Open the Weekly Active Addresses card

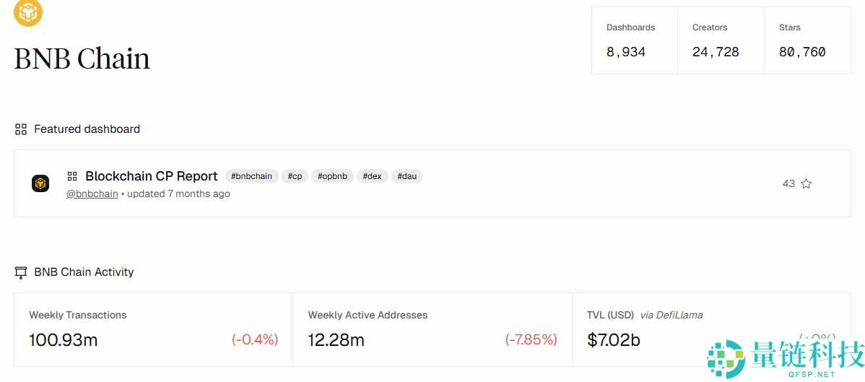[x=432, y=329]
